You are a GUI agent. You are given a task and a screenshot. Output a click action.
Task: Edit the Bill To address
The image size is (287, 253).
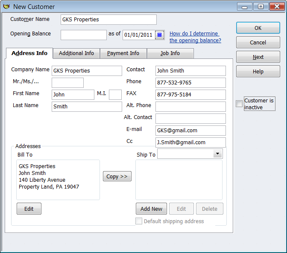pos(29,209)
